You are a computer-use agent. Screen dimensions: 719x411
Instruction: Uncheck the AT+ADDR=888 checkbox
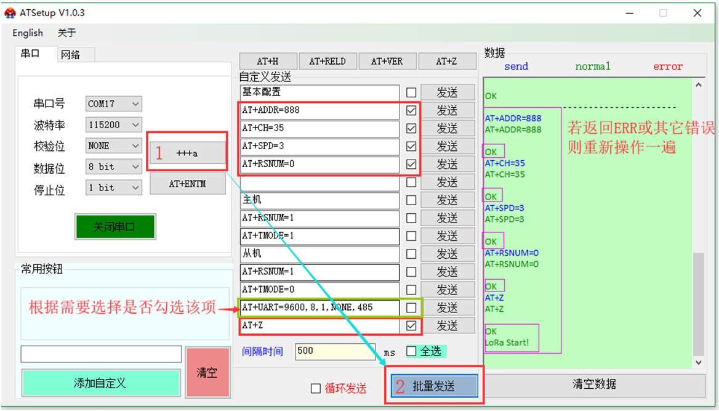click(411, 111)
